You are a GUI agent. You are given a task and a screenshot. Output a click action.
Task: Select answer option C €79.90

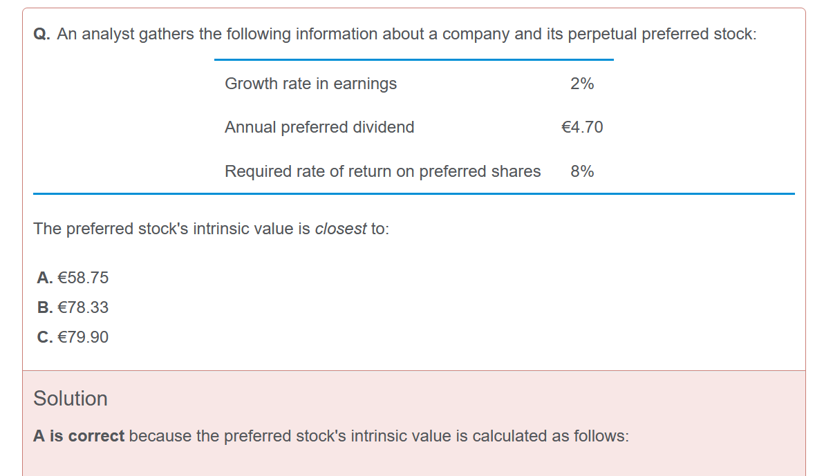tap(73, 336)
